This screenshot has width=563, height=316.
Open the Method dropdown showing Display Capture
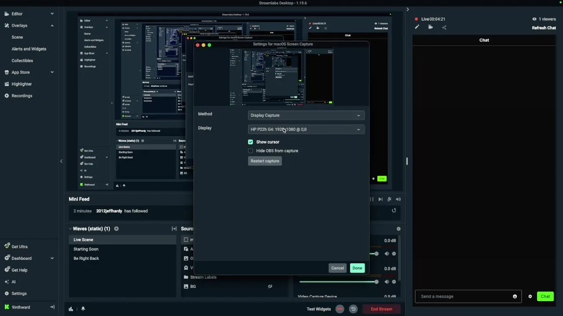click(306, 115)
